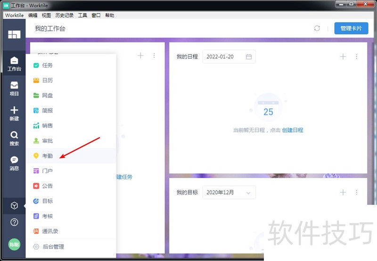
Task: Select 审批 in the apps menu
Action: (x=71, y=140)
